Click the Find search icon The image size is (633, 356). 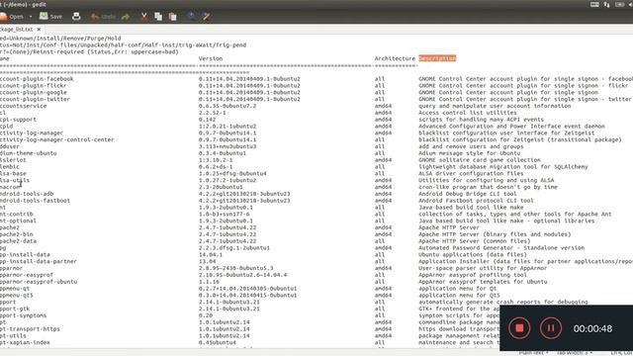coord(191,17)
